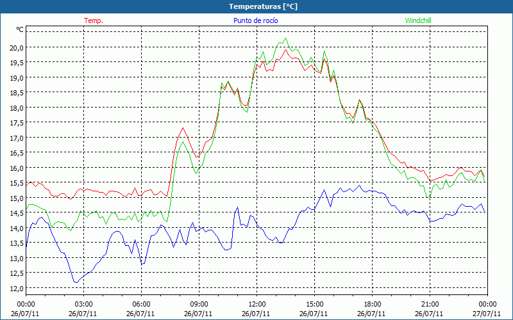Click the blue Punto de rocío legend label

[255, 20]
